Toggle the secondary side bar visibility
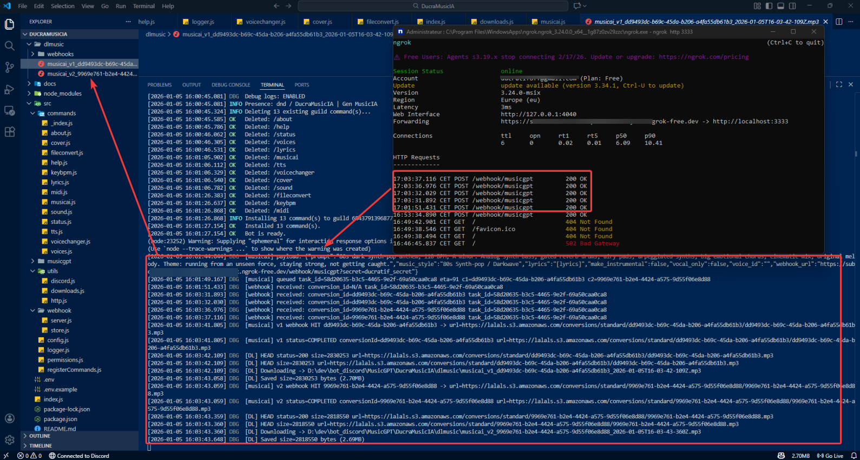Image resolution: width=860 pixels, height=460 pixels. [792, 6]
